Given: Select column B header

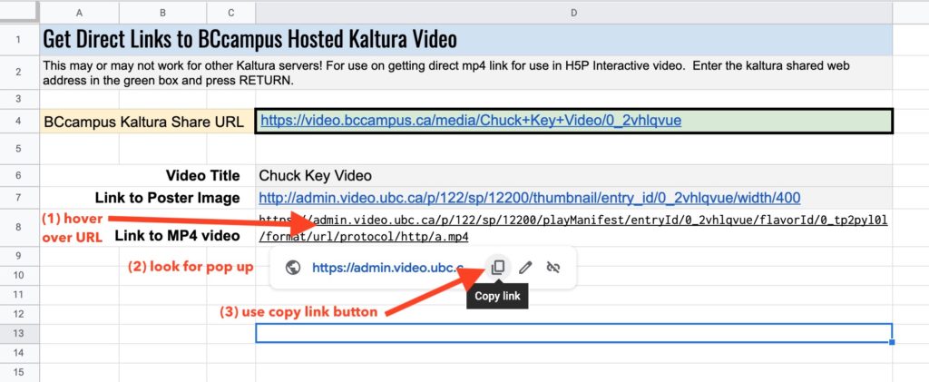Looking at the screenshot, I should tap(163, 13).
